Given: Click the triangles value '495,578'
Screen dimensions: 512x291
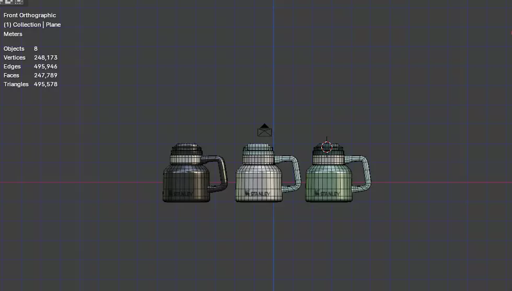Looking at the screenshot, I should click(x=46, y=84).
